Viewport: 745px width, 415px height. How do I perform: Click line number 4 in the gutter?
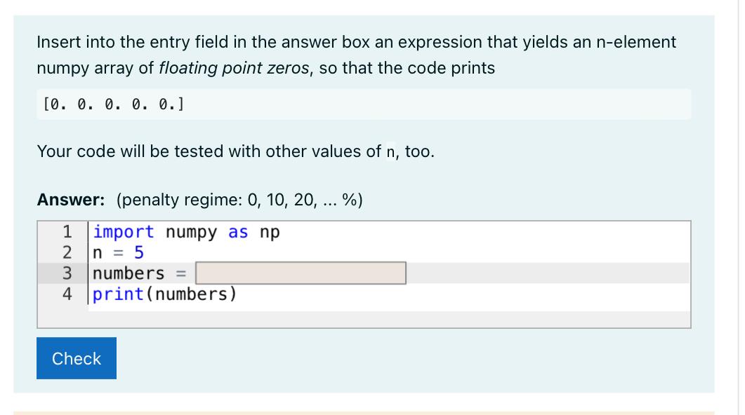point(67,294)
